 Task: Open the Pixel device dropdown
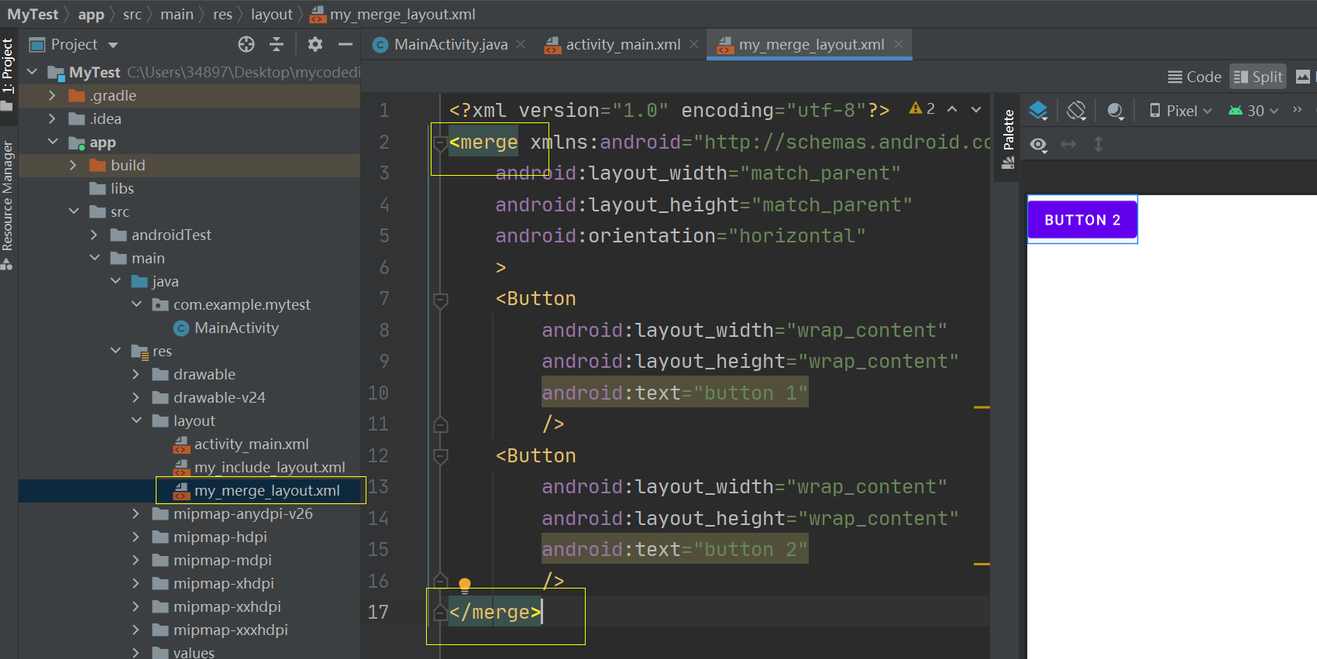pos(1181,111)
